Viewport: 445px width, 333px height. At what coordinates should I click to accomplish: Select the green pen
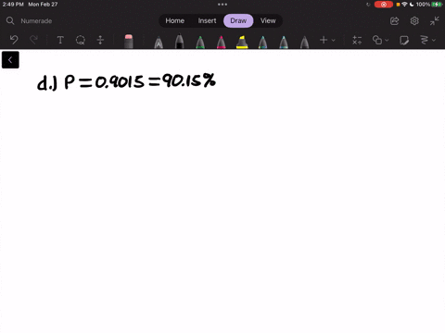pos(200,43)
